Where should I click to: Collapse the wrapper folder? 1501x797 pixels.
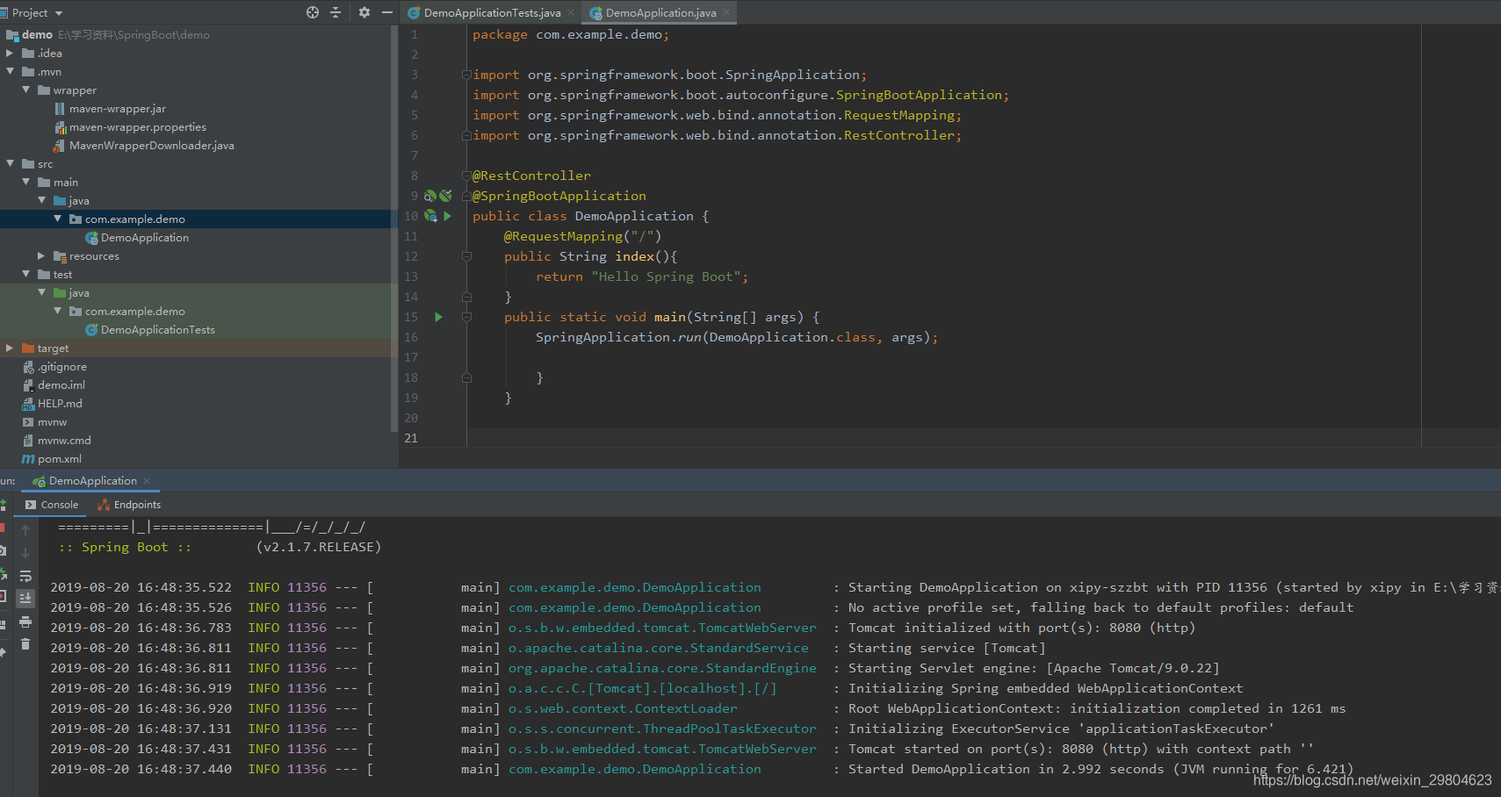coord(25,90)
